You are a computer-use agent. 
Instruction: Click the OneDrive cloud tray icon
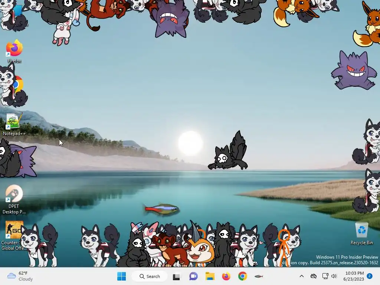(313, 276)
